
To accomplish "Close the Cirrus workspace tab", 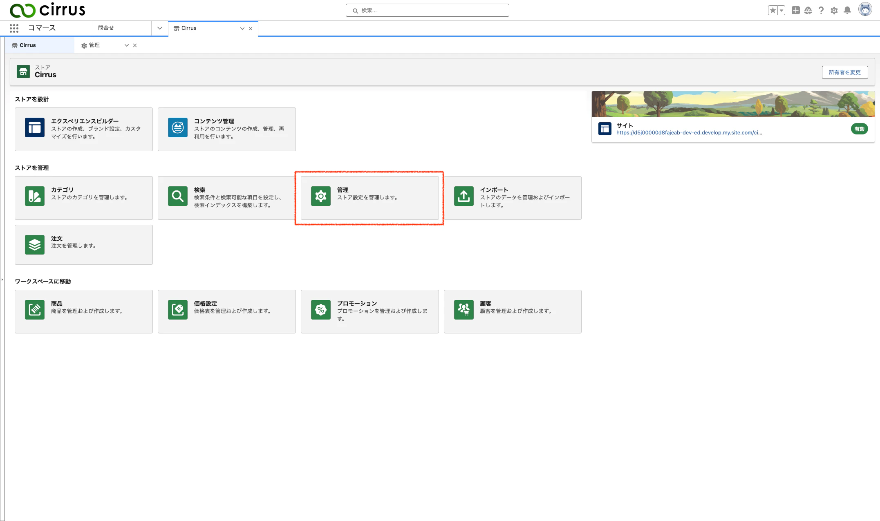I will (251, 29).
